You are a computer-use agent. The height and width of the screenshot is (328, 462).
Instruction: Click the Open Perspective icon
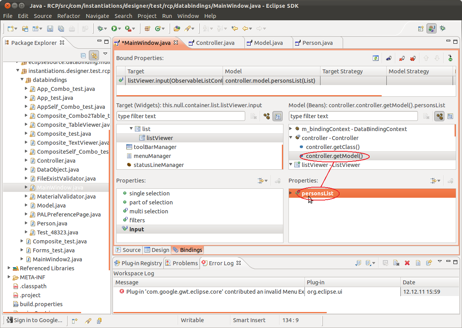point(421,28)
